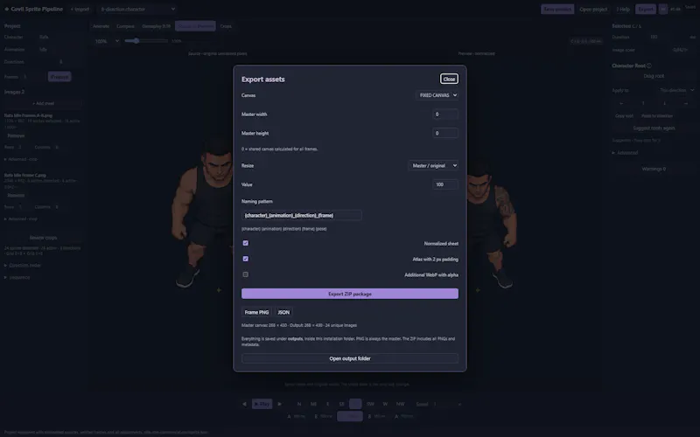Click the JSON button in the export dialog
700x437 pixels.
click(283, 312)
